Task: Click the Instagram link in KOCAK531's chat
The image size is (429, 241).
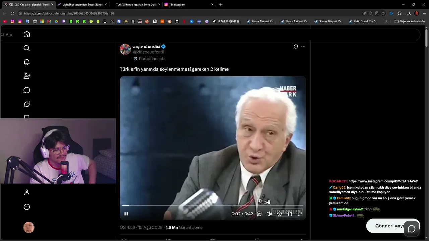Action: pyautogui.click(x=383, y=181)
